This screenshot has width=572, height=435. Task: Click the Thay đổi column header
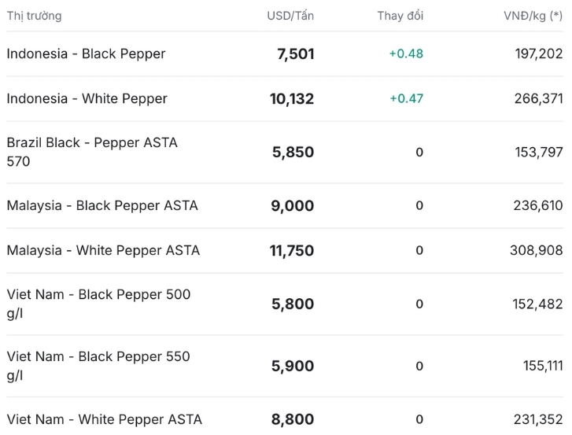[x=400, y=16]
